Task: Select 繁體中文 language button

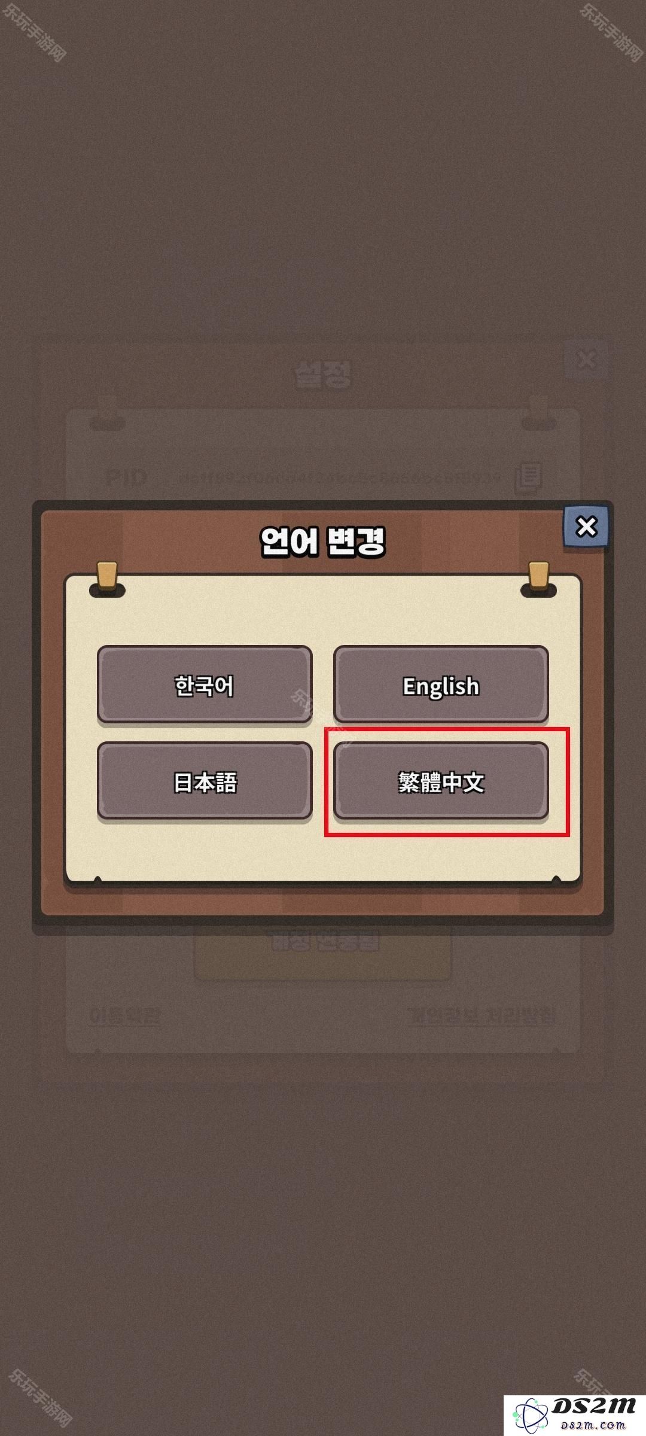Action: (441, 781)
